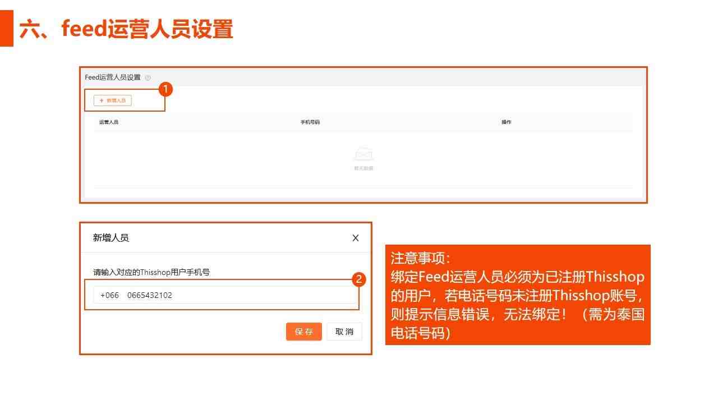Click the phone number input field
Image resolution: width=718 pixels, height=404 pixels.
[x=225, y=295]
